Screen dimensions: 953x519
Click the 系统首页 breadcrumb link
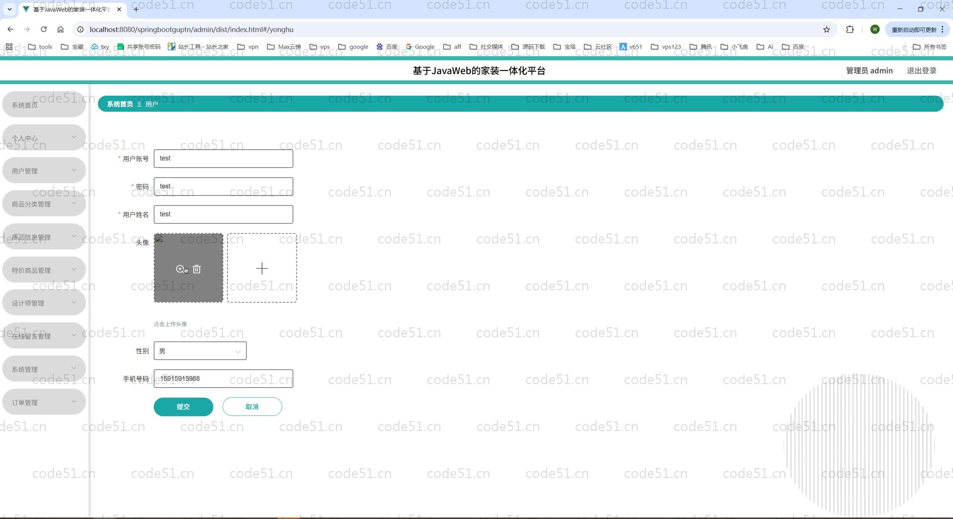[120, 104]
